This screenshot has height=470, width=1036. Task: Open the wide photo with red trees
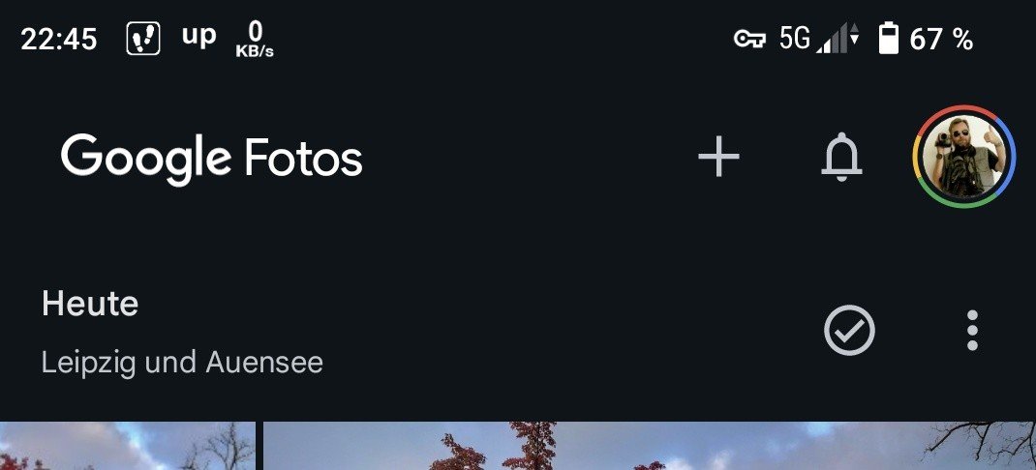(x=650, y=446)
